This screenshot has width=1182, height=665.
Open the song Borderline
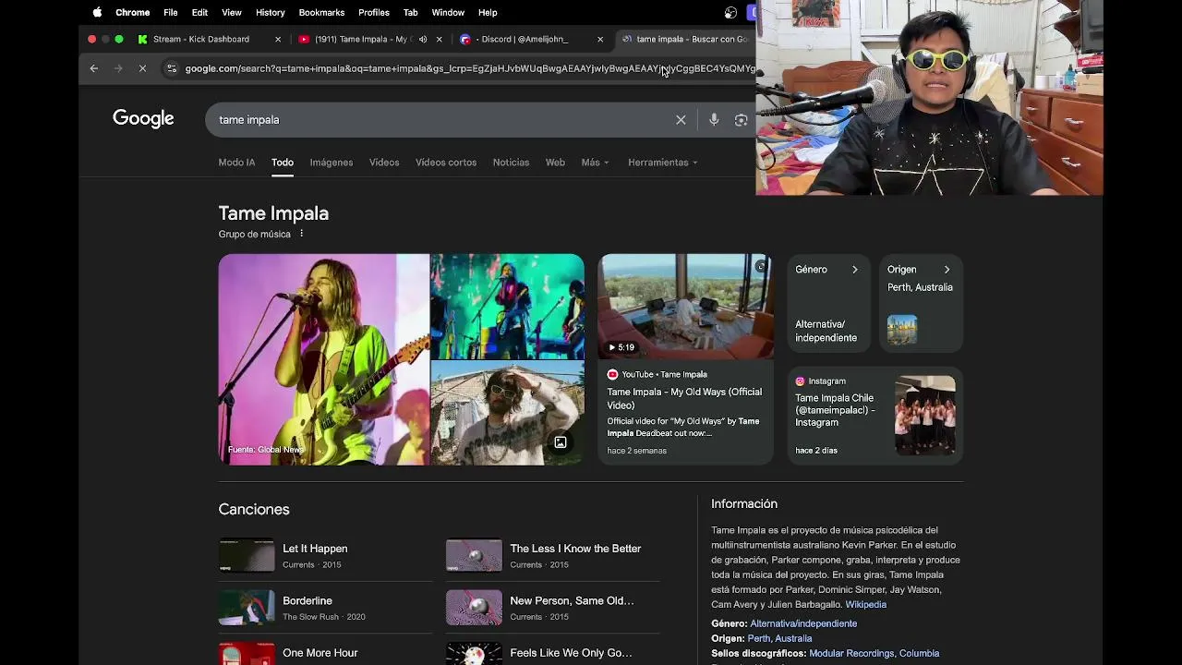308,600
